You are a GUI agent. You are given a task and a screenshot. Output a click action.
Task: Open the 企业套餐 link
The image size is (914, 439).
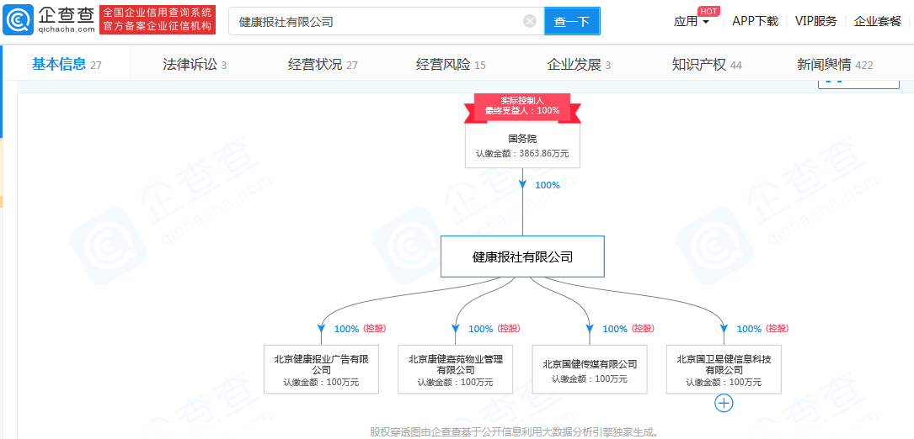tap(877, 22)
